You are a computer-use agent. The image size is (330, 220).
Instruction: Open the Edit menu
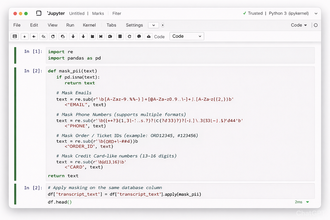[x=34, y=25]
